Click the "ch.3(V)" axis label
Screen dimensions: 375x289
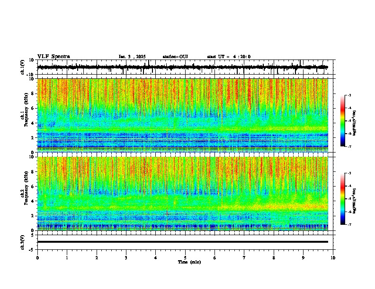pos(23,242)
